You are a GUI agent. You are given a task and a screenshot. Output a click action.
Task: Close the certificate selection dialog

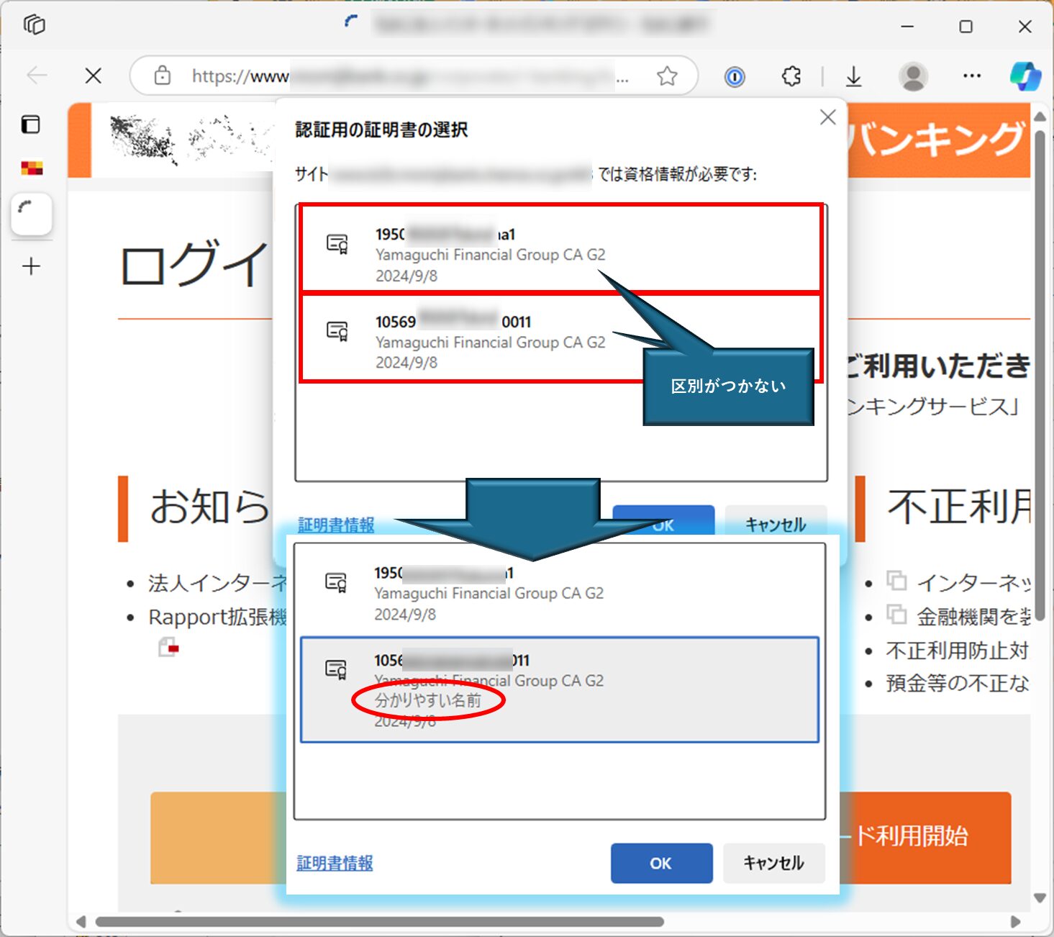click(x=828, y=117)
